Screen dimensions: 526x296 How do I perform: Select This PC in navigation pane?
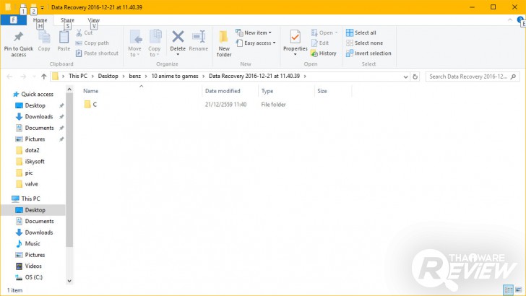(26, 199)
